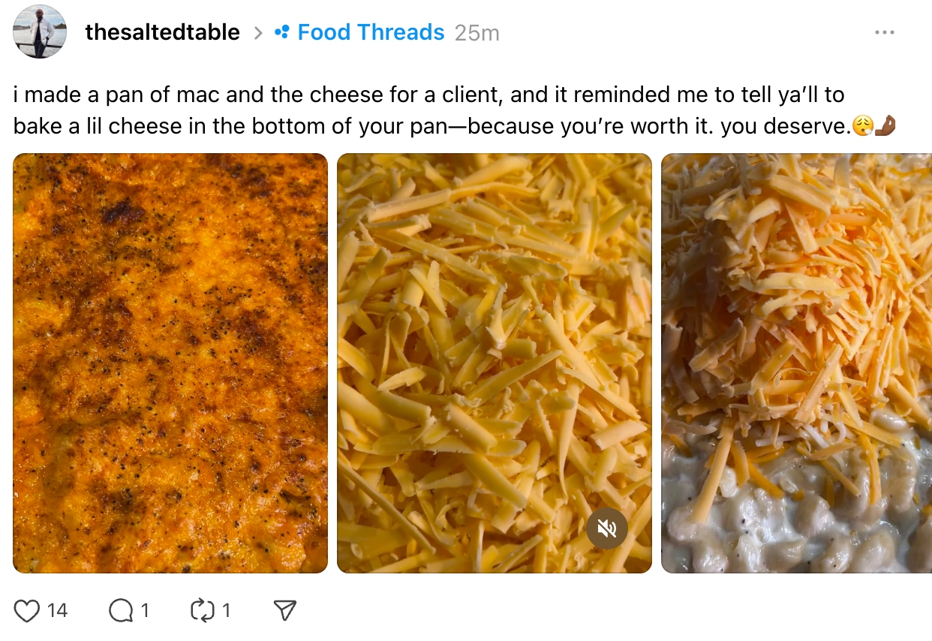This screenshot has height=641, width=932.
Task: Click the repost count beside repost icon
Action: (226, 611)
